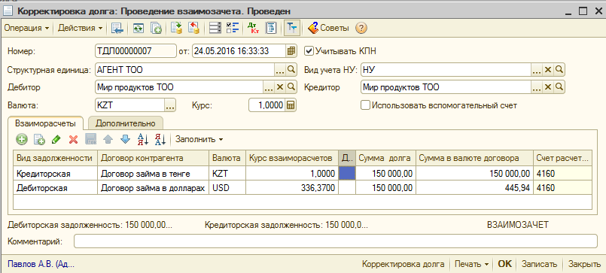606x273 pixels.
Task: Click the Павлов А.В. user link
Action: tap(41, 264)
